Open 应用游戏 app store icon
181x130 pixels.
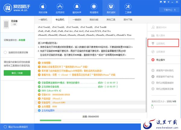[60, 7]
